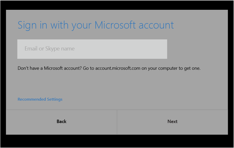Select the Back label at bottom left
The width and height of the screenshot is (234, 148).
(62, 121)
